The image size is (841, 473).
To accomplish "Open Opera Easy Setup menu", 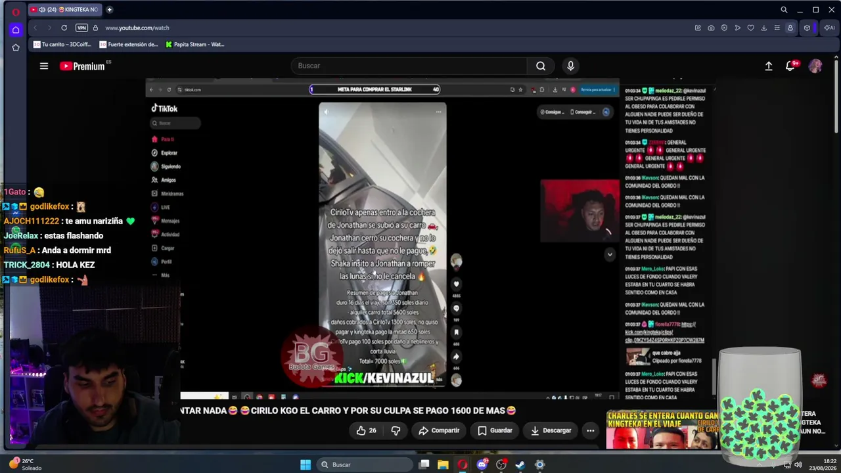I will (x=777, y=28).
